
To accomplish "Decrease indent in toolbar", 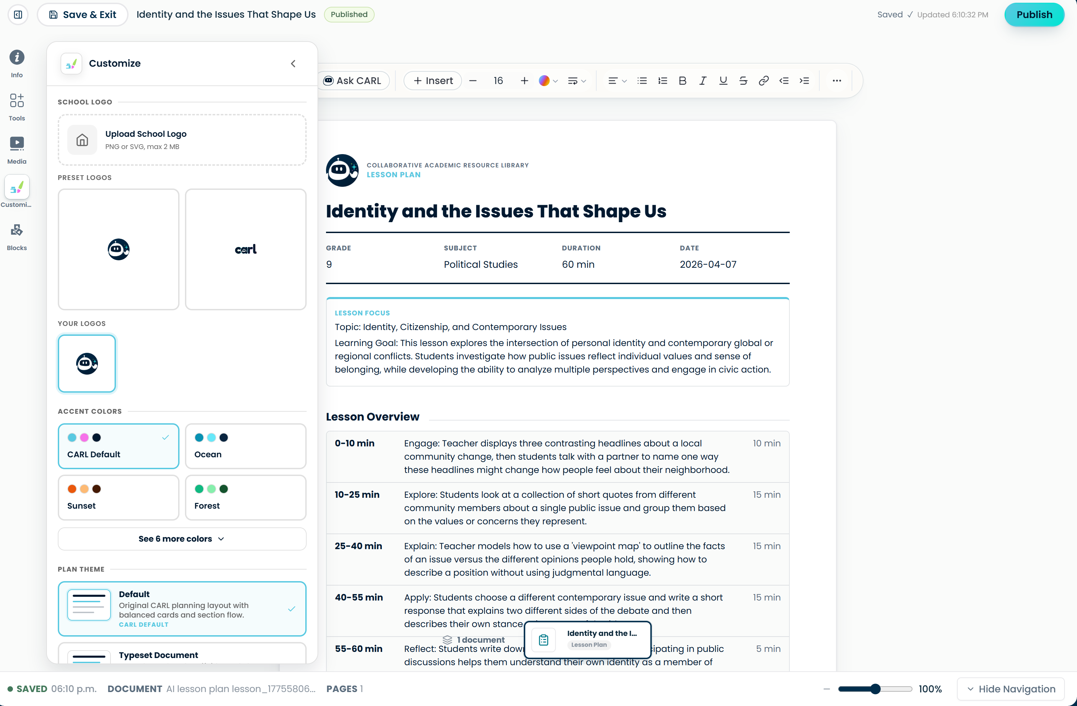I will [784, 81].
